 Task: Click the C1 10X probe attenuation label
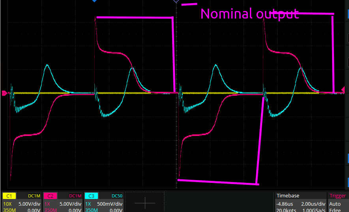coord(7,204)
